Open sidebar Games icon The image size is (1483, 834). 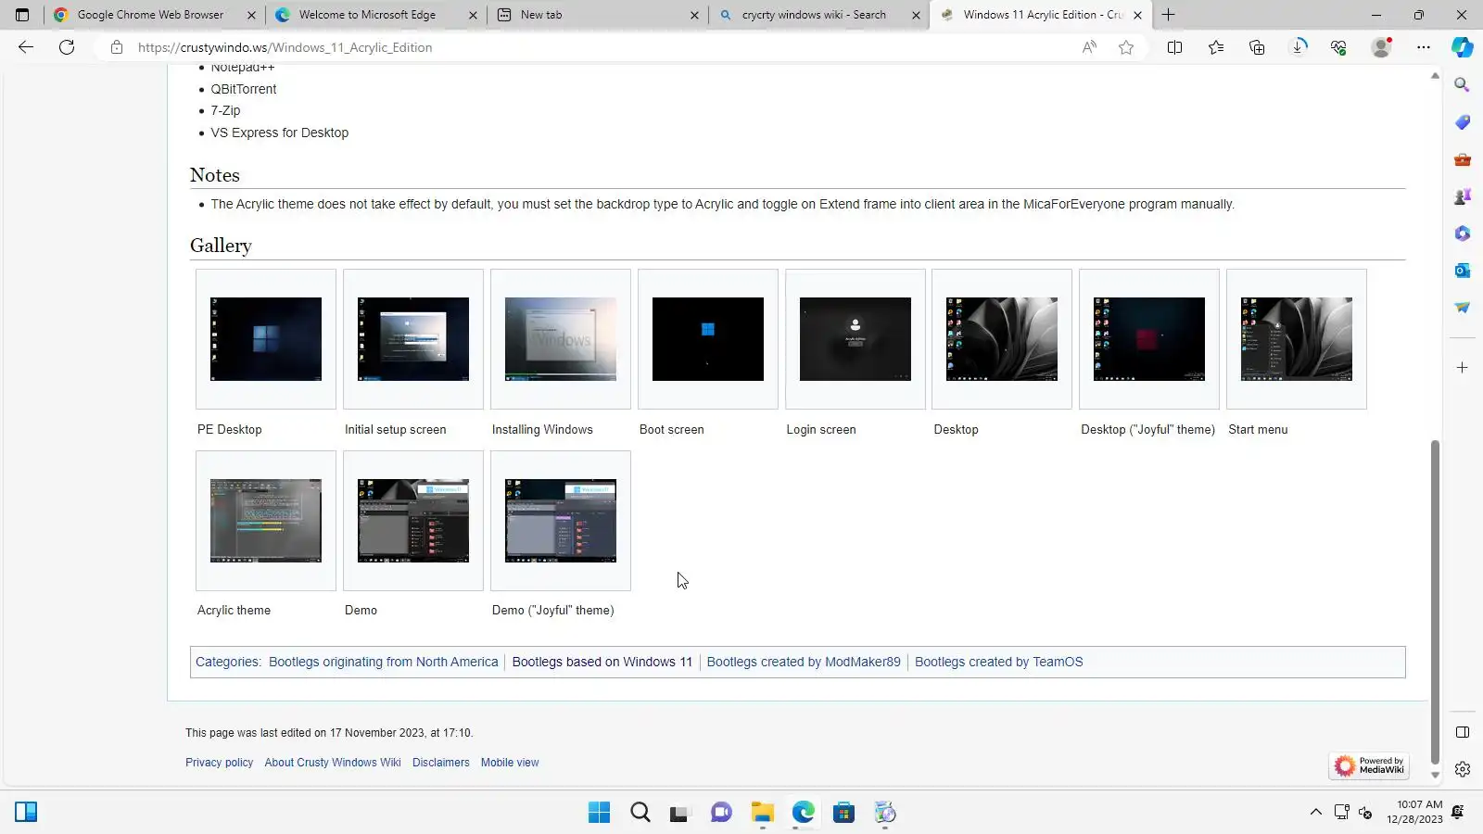pos(1462,196)
